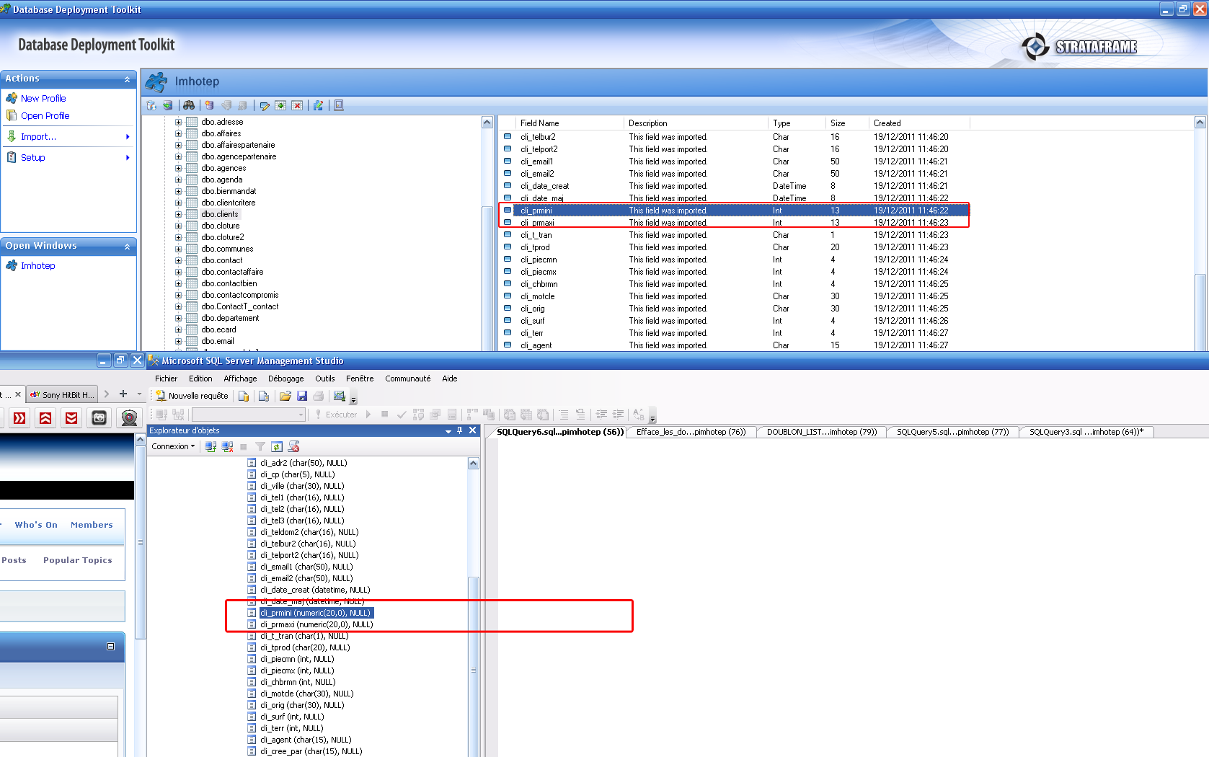Click the edit properties pencil icon

click(x=264, y=105)
